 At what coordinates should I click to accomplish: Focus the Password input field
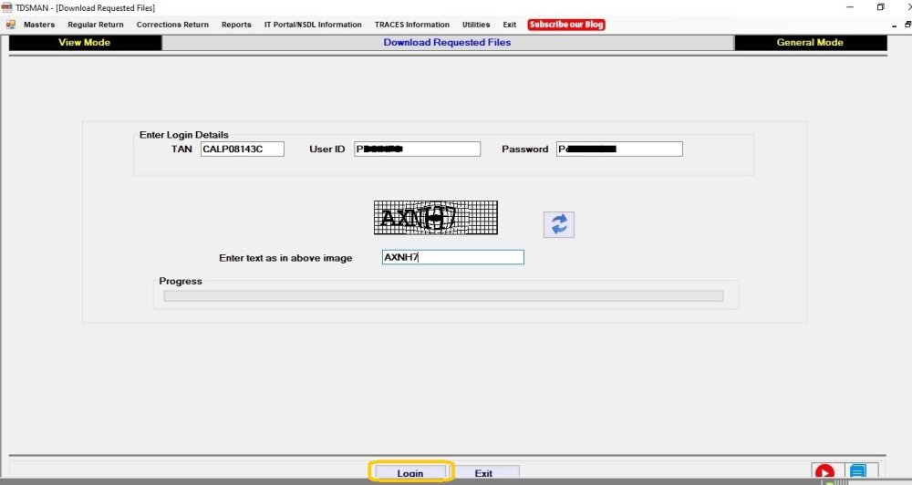(619, 149)
